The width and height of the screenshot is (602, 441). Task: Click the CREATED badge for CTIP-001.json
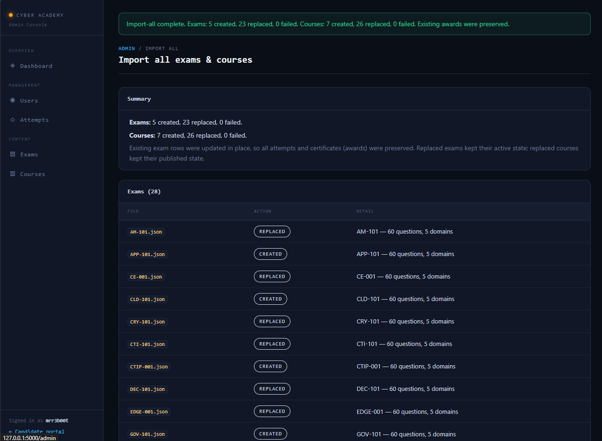point(270,367)
